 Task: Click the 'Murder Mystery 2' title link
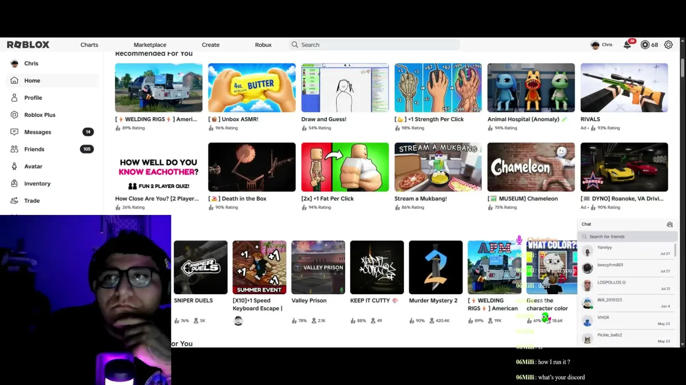[433, 301]
